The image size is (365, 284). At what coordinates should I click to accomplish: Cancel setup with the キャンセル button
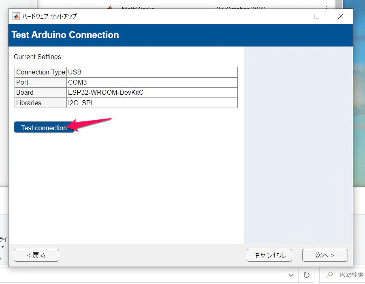click(x=269, y=255)
